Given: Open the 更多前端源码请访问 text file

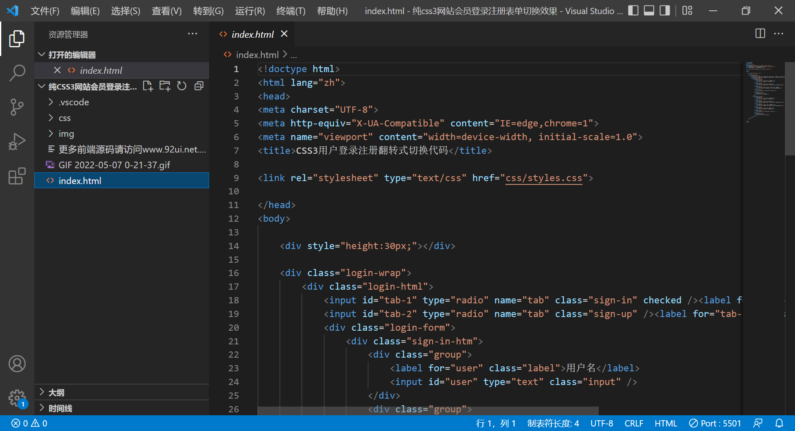Looking at the screenshot, I should [x=122, y=149].
